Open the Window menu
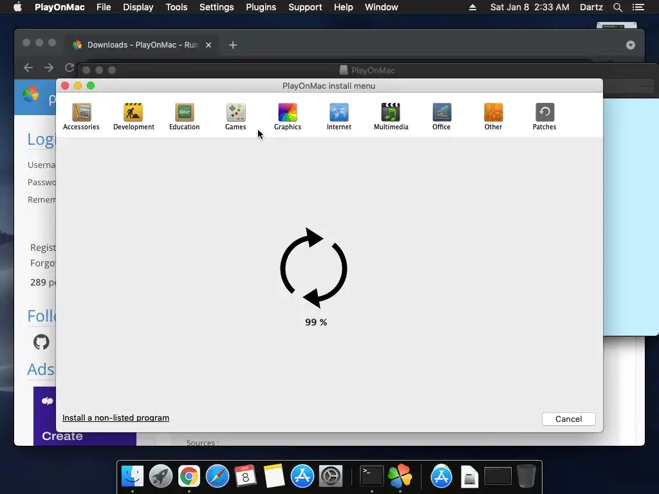The image size is (659, 494). 381,7
